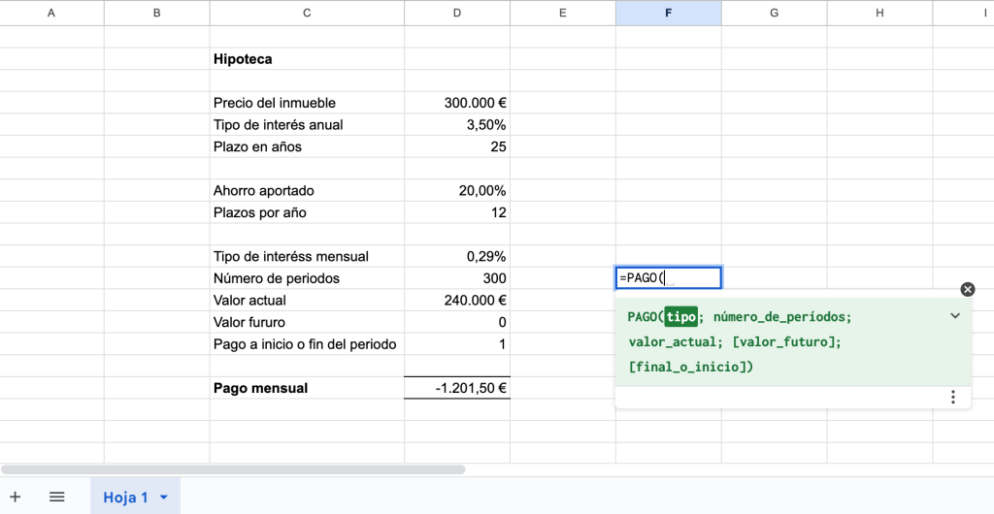Close the PAGO formula help popup

pyautogui.click(x=967, y=289)
